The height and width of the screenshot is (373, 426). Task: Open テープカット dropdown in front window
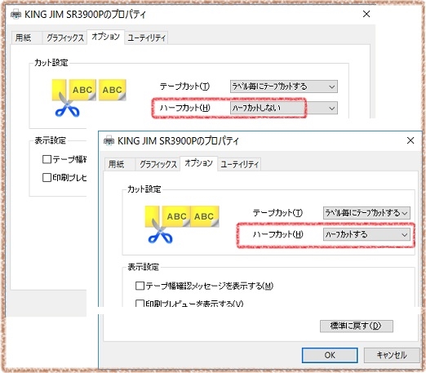pos(366,213)
